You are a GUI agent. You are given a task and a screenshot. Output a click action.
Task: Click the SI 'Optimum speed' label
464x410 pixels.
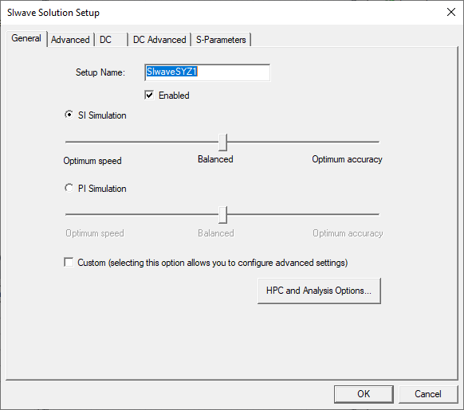(x=92, y=161)
